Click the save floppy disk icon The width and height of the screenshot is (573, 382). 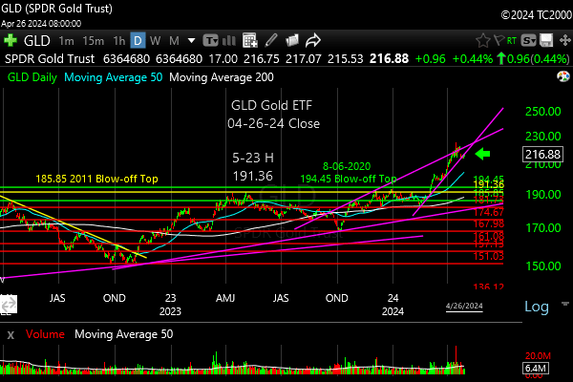[546, 41]
